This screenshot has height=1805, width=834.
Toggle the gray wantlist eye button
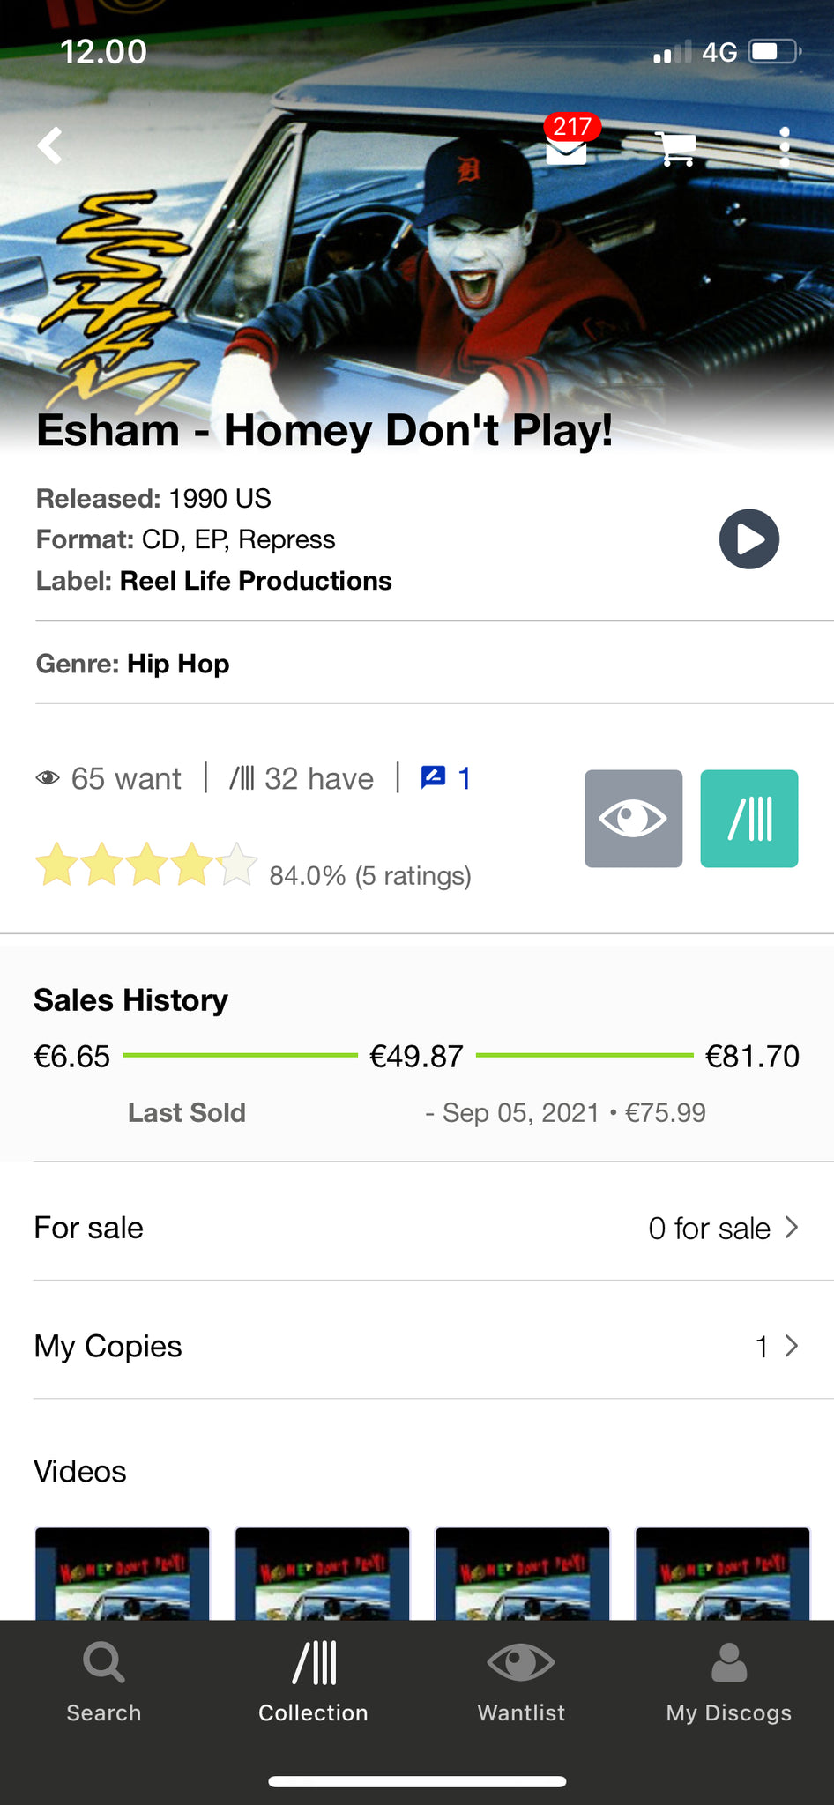[x=633, y=819]
